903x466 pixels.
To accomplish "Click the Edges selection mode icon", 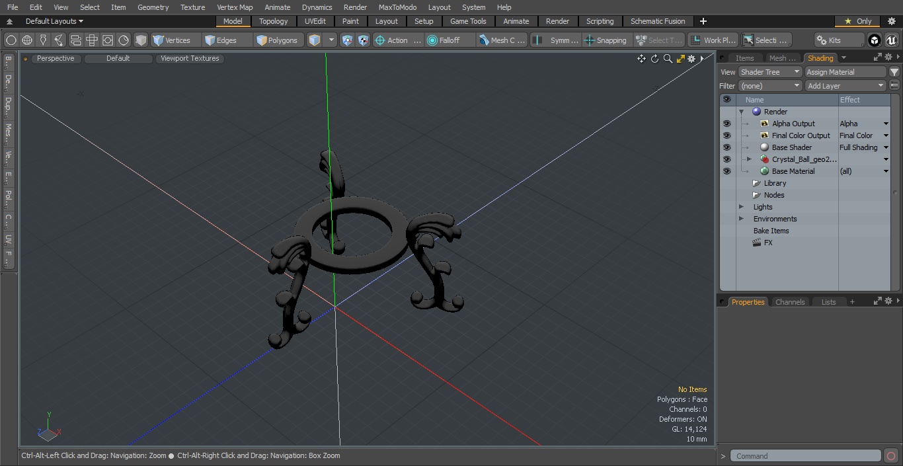I will pos(210,40).
